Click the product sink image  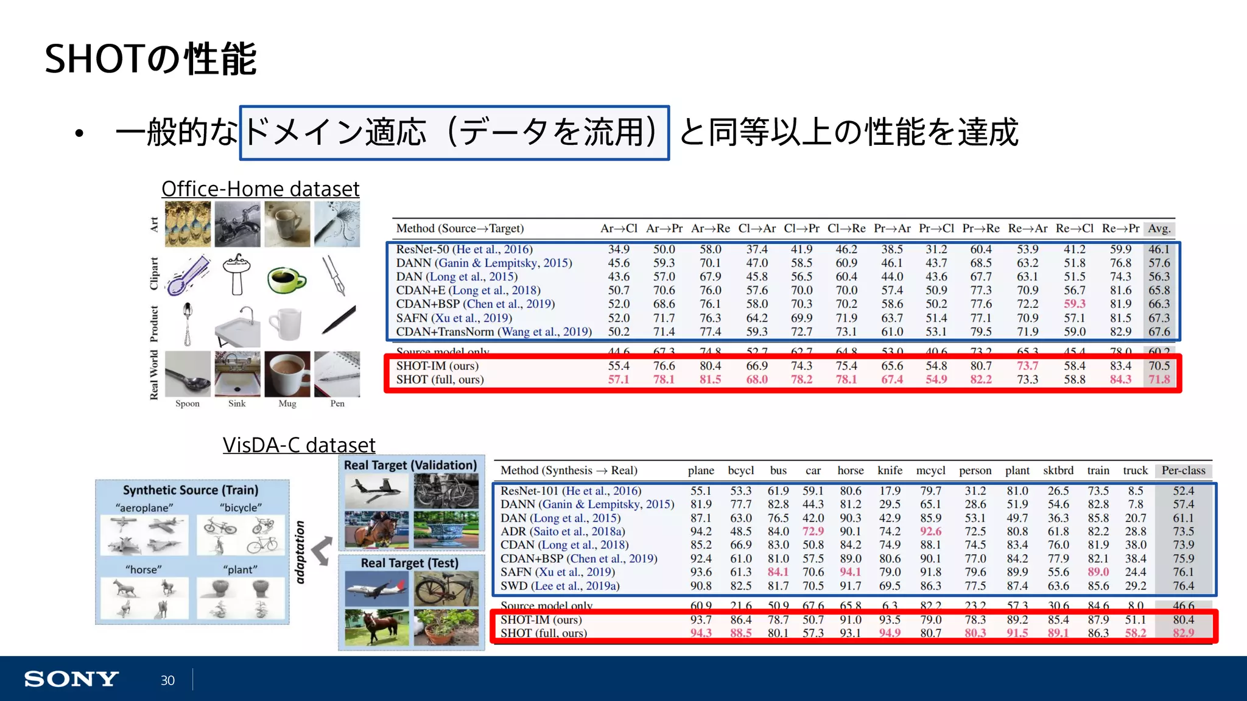click(237, 327)
